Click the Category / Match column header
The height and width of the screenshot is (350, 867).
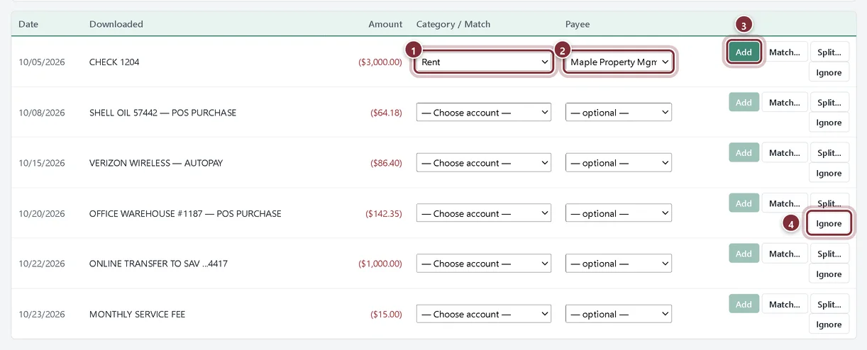[453, 24]
